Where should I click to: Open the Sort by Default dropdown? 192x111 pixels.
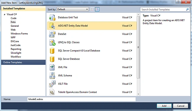point(73,9)
